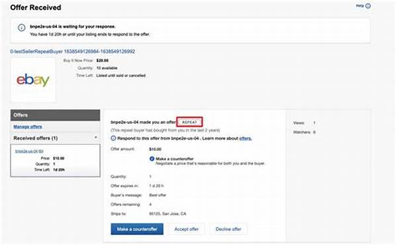Accept the offer with Accept offer button
The height and width of the screenshot is (245, 397).
pos(187,229)
